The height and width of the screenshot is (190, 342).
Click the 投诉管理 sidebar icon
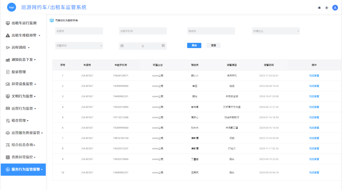(8, 72)
